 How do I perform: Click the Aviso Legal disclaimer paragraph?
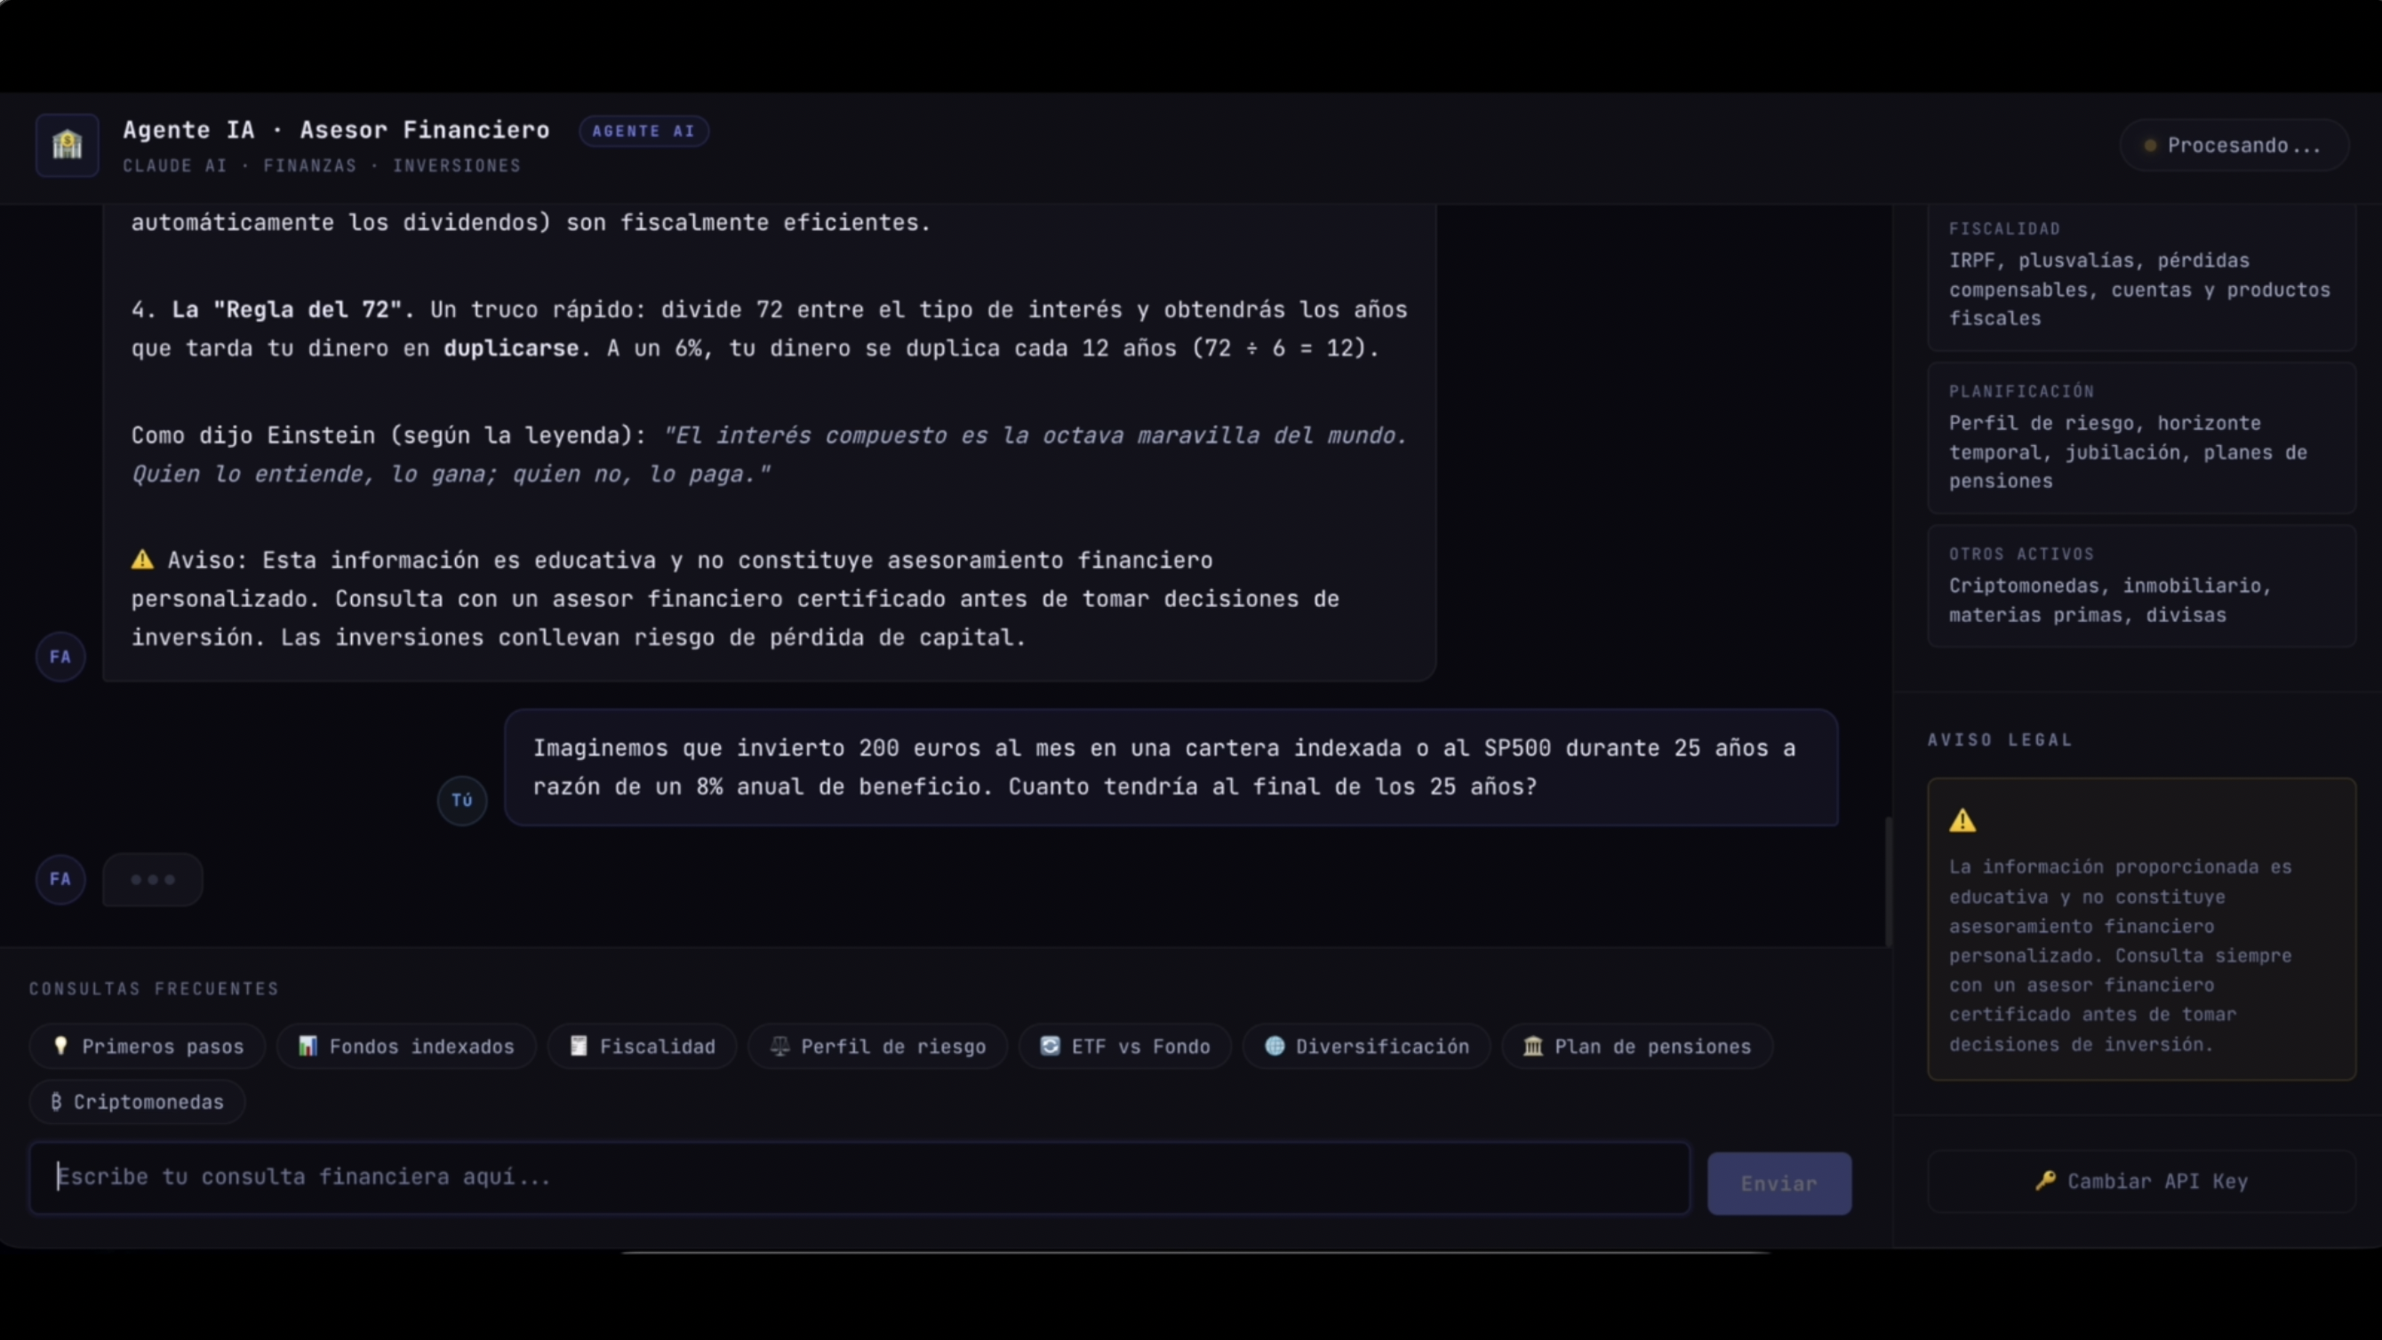click(x=2121, y=955)
